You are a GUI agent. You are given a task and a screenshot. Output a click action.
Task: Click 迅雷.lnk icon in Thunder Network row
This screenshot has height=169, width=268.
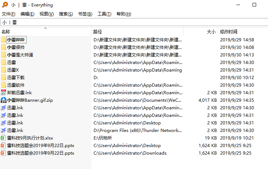[4, 131]
